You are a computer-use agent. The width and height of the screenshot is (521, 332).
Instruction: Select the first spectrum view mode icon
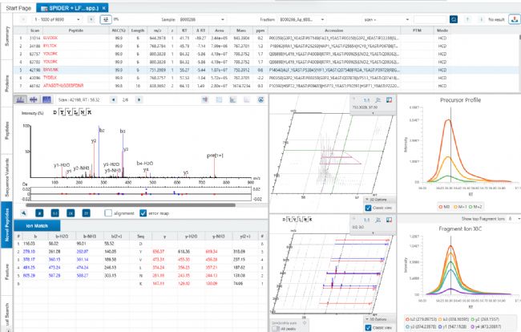[x=21, y=99]
